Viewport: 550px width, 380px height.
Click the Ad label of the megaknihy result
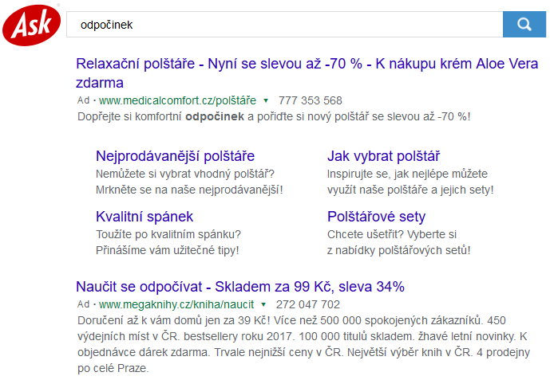(84, 304)
